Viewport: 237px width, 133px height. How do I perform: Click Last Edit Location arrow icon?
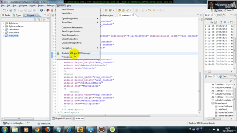pyautogui.click(x=150, y=10)
